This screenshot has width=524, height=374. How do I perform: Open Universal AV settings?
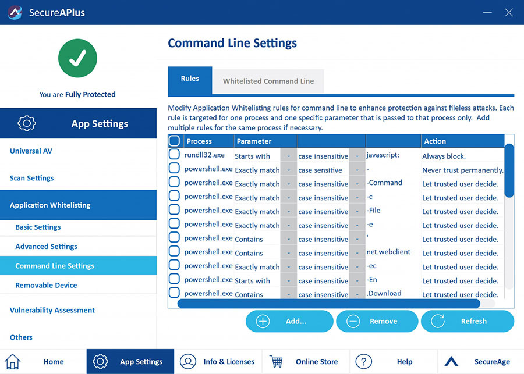(31, 151)
